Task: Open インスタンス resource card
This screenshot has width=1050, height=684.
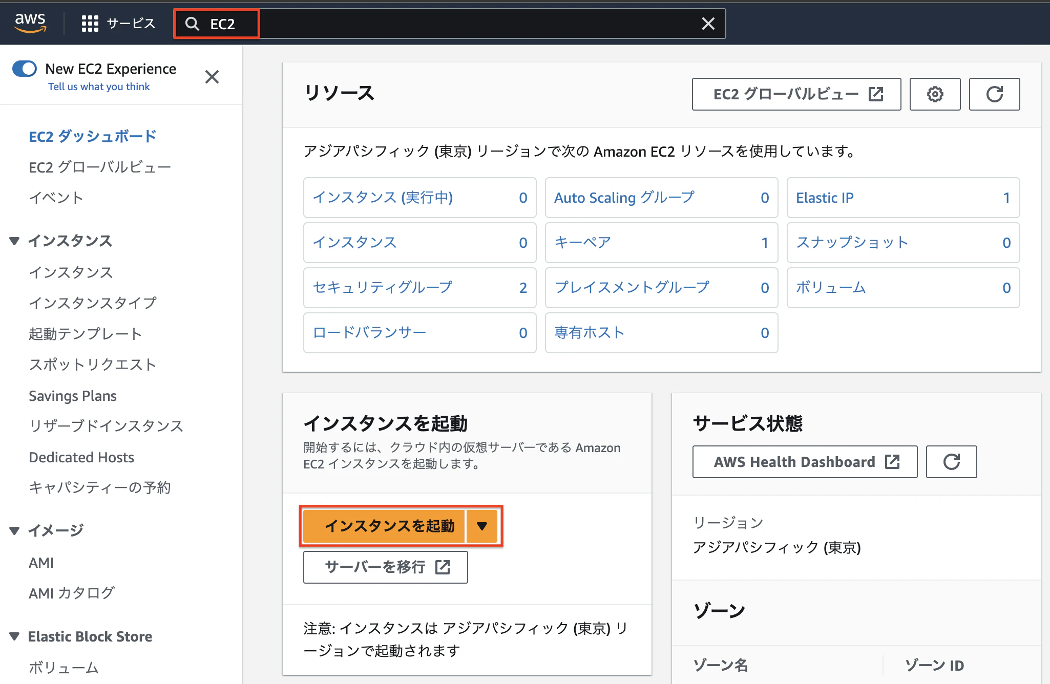Action: click(x=420, y=243)
